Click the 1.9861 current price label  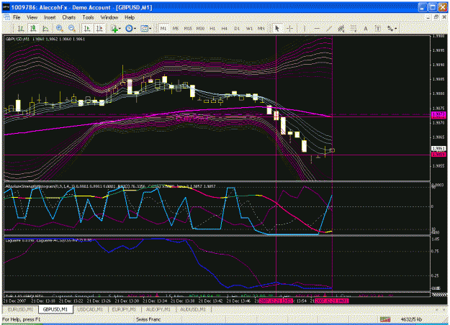click(x=438, y=148)
